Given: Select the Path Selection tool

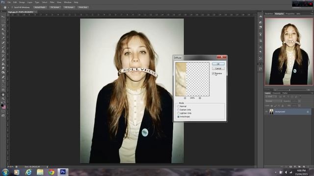Looking at the screenshot, I should 3,86.
